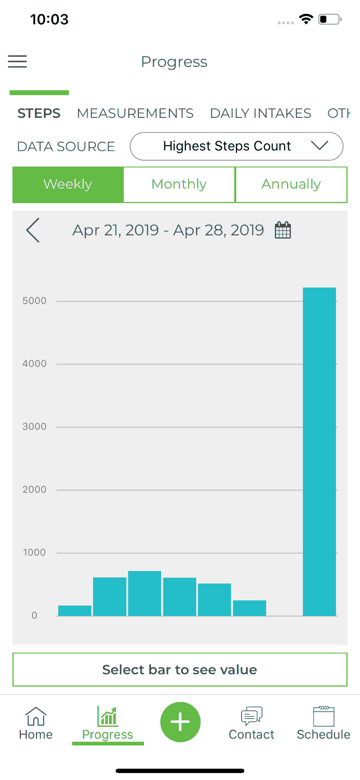This screenshot has height=780, width=360.
Task: Switch chart range to Annually
Action: [x=291, y=184]
